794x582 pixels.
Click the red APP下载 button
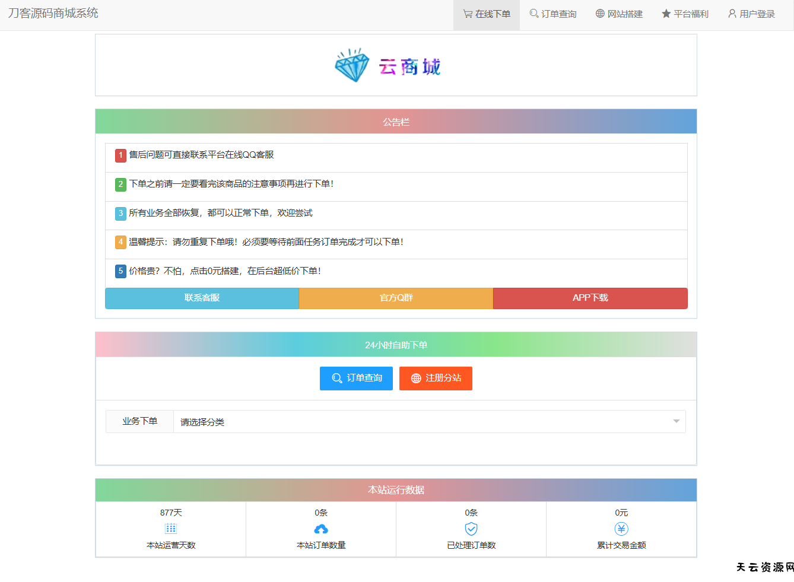coord(590,298)
